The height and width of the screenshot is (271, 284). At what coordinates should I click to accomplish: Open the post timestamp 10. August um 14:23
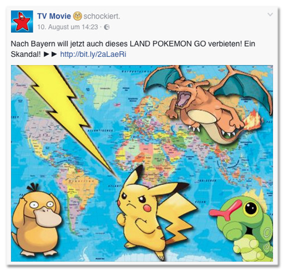click(x=67, y=27)
